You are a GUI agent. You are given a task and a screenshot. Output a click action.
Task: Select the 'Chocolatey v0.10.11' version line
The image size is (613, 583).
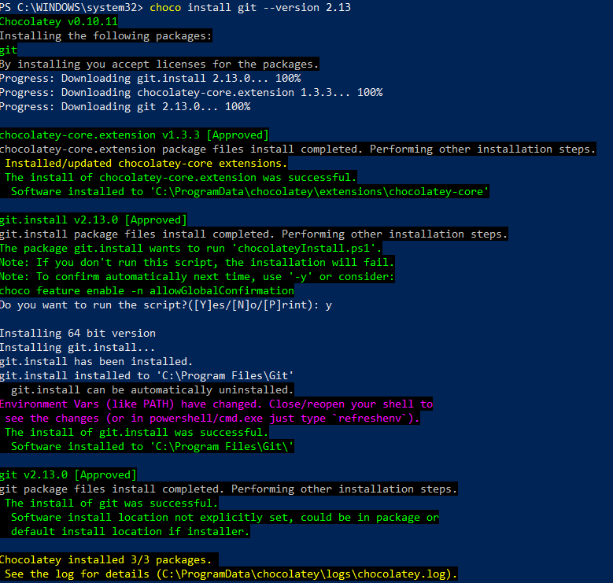59,21
